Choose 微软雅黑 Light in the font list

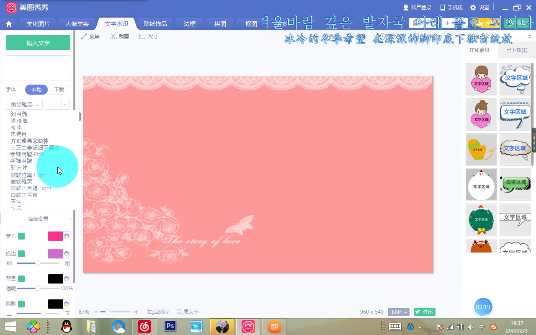(28, 175)
